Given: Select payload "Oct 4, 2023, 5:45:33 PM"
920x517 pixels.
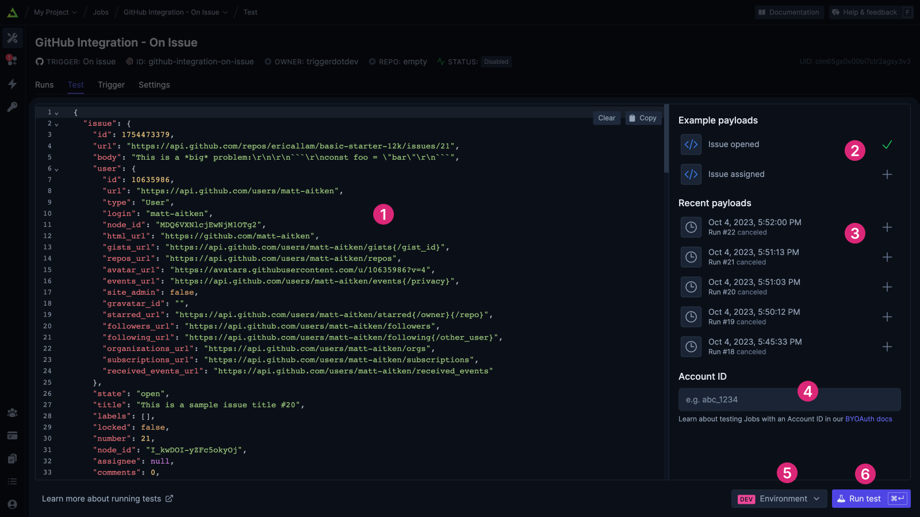Looking at the screenshot, I should 755,342.
